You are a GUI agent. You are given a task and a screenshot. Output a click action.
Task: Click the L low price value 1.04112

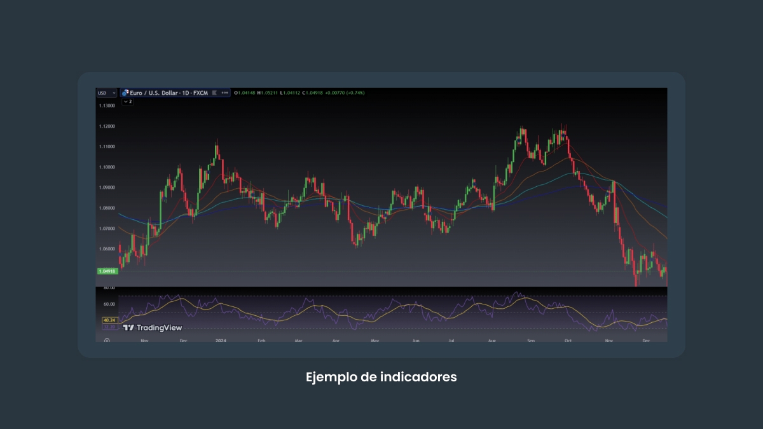pyautogui.click(x=289, y=92)
